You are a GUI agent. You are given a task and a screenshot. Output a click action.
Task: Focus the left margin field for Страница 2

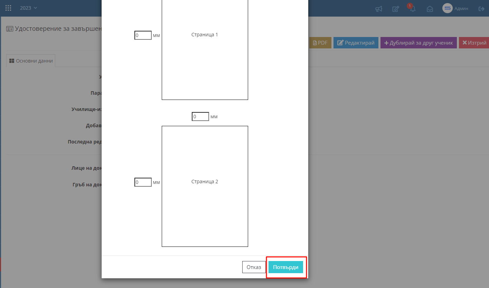[143, 182]
